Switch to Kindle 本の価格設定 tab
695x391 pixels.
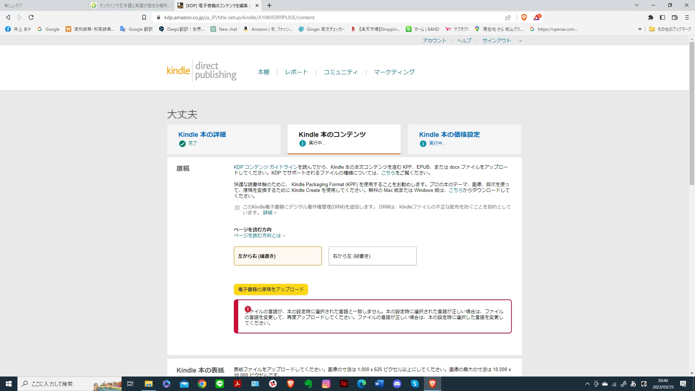pos(449,135)
